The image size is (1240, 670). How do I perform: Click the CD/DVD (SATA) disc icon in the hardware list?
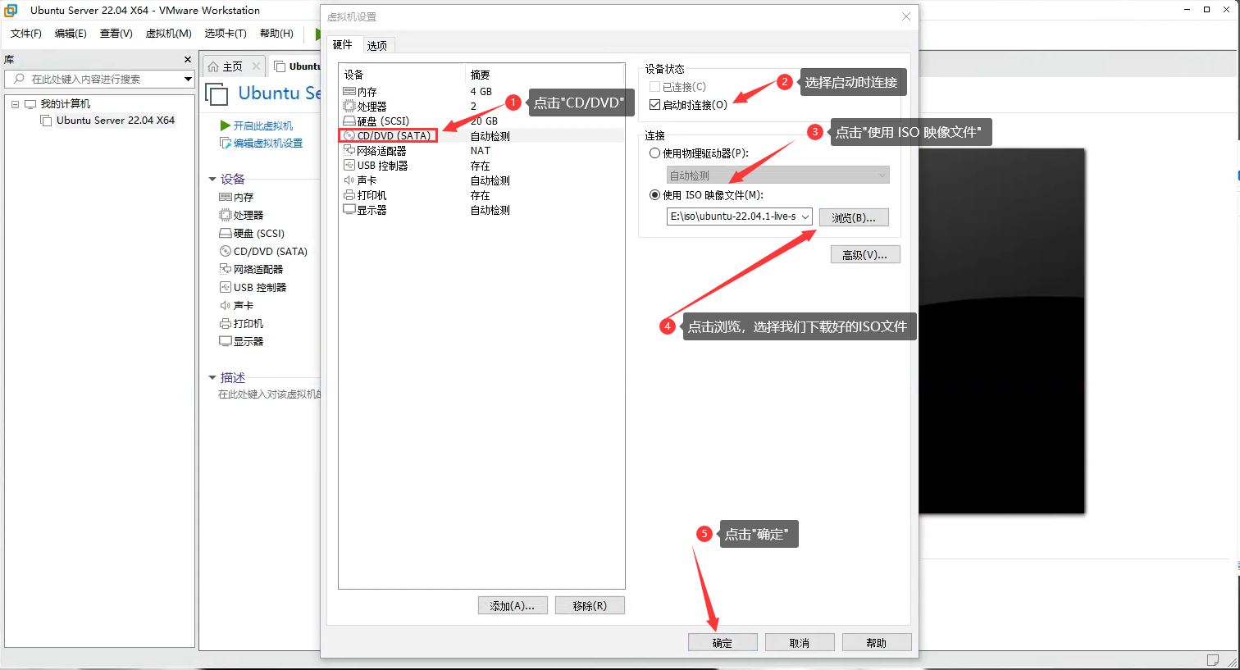coord(349,136)
